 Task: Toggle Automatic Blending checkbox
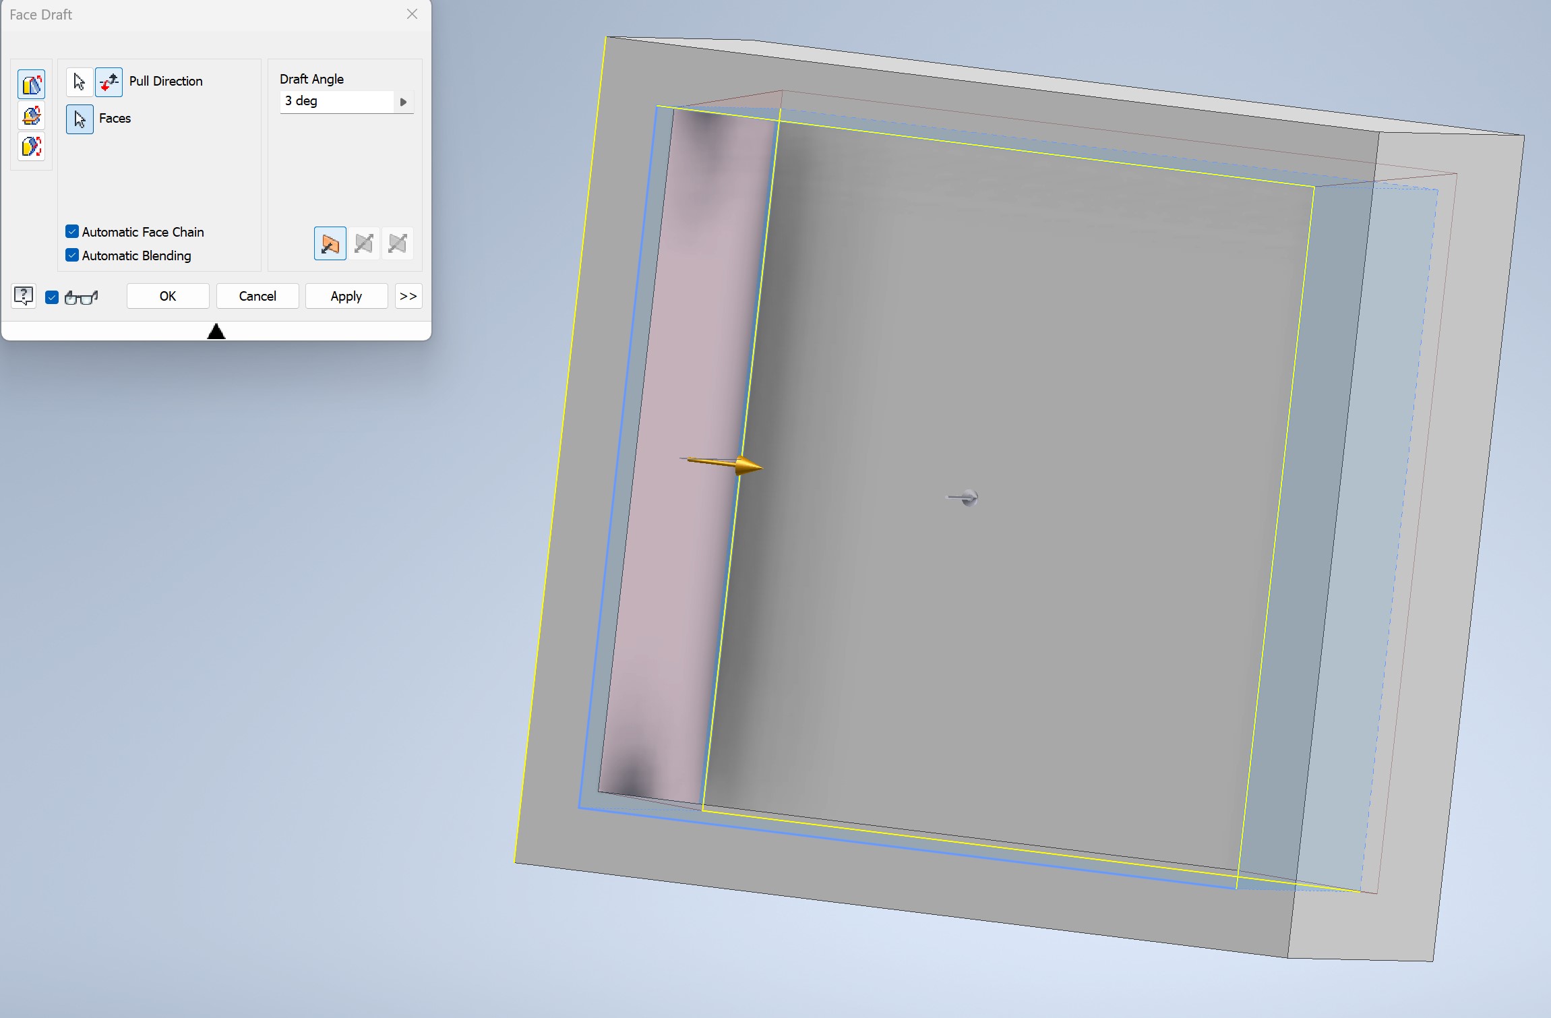pos(72,256)
